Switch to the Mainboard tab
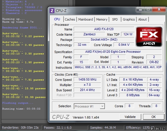Viewport: 167px width, 131px height. [86, 19]
